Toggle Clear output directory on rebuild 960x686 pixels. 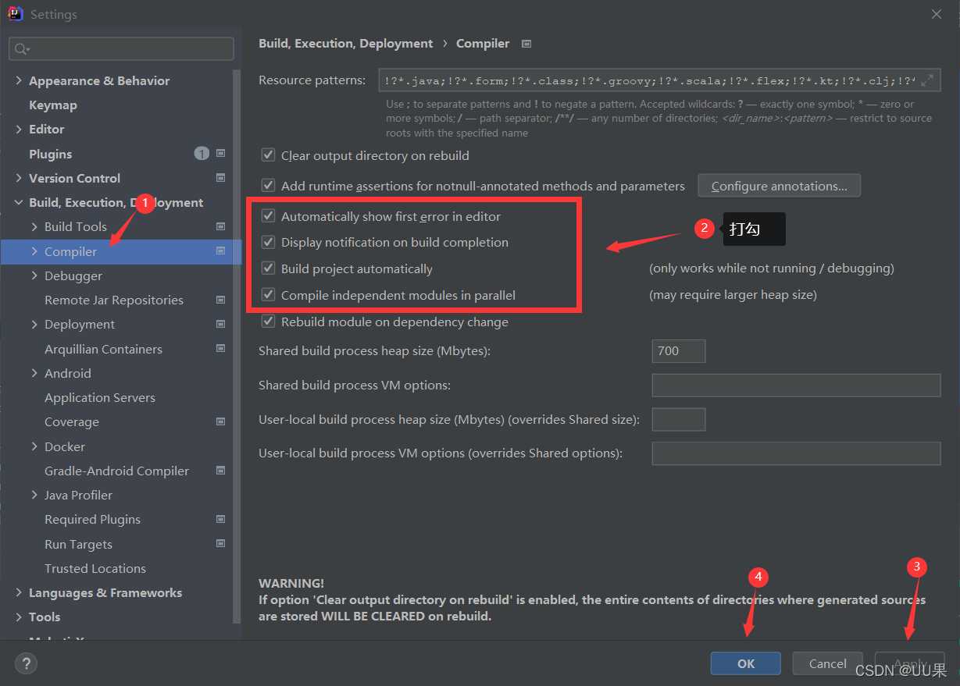268,155
